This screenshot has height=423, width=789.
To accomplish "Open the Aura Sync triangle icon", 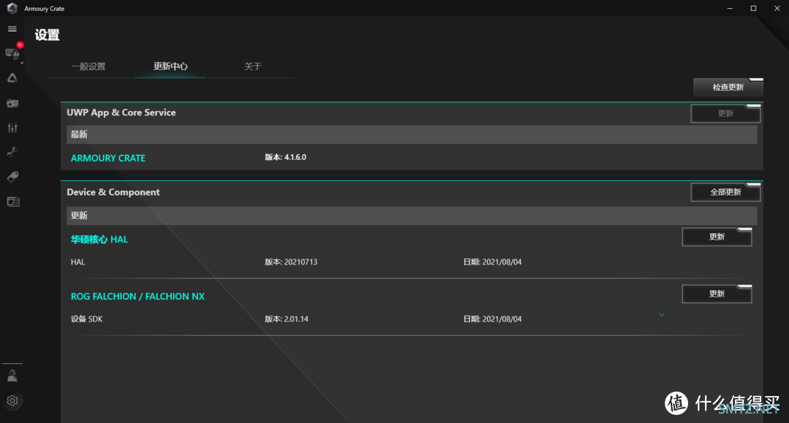I will [12, 78].
